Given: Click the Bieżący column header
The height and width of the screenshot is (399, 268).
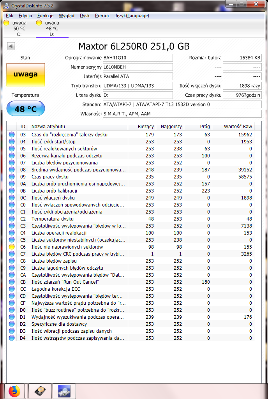Looking at the screenshot, I should point(142,127).
